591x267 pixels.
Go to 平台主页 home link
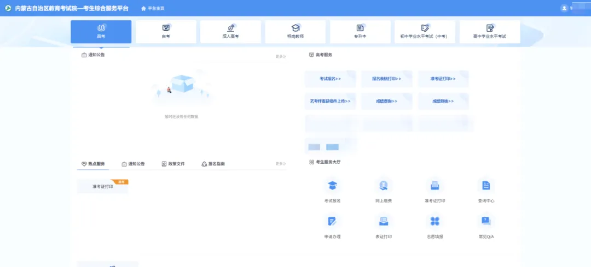pyautogui.click(x=153, y=8)
